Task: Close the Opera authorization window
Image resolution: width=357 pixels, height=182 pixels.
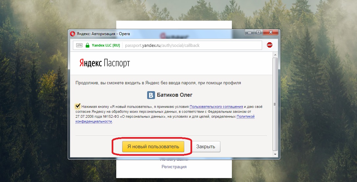Action: click(x=271, y=32)
